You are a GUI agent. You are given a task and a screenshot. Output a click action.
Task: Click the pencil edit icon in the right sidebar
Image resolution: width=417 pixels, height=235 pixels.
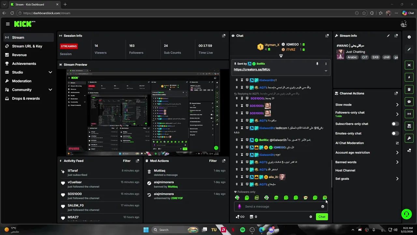pos(409,49)
